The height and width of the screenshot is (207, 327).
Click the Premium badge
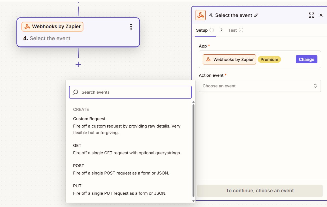point(269,59)
